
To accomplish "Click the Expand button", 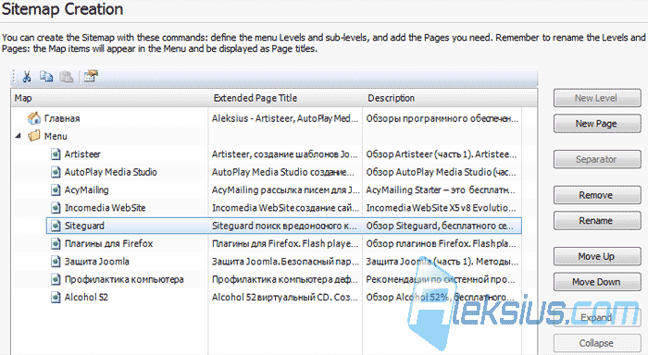I will (596, 317).
